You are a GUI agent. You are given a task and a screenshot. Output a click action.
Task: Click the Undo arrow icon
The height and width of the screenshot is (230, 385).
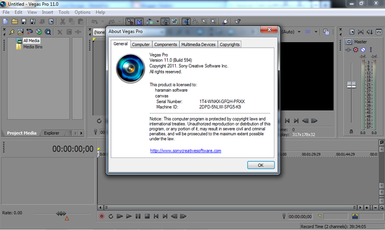(x=95, y=22)
